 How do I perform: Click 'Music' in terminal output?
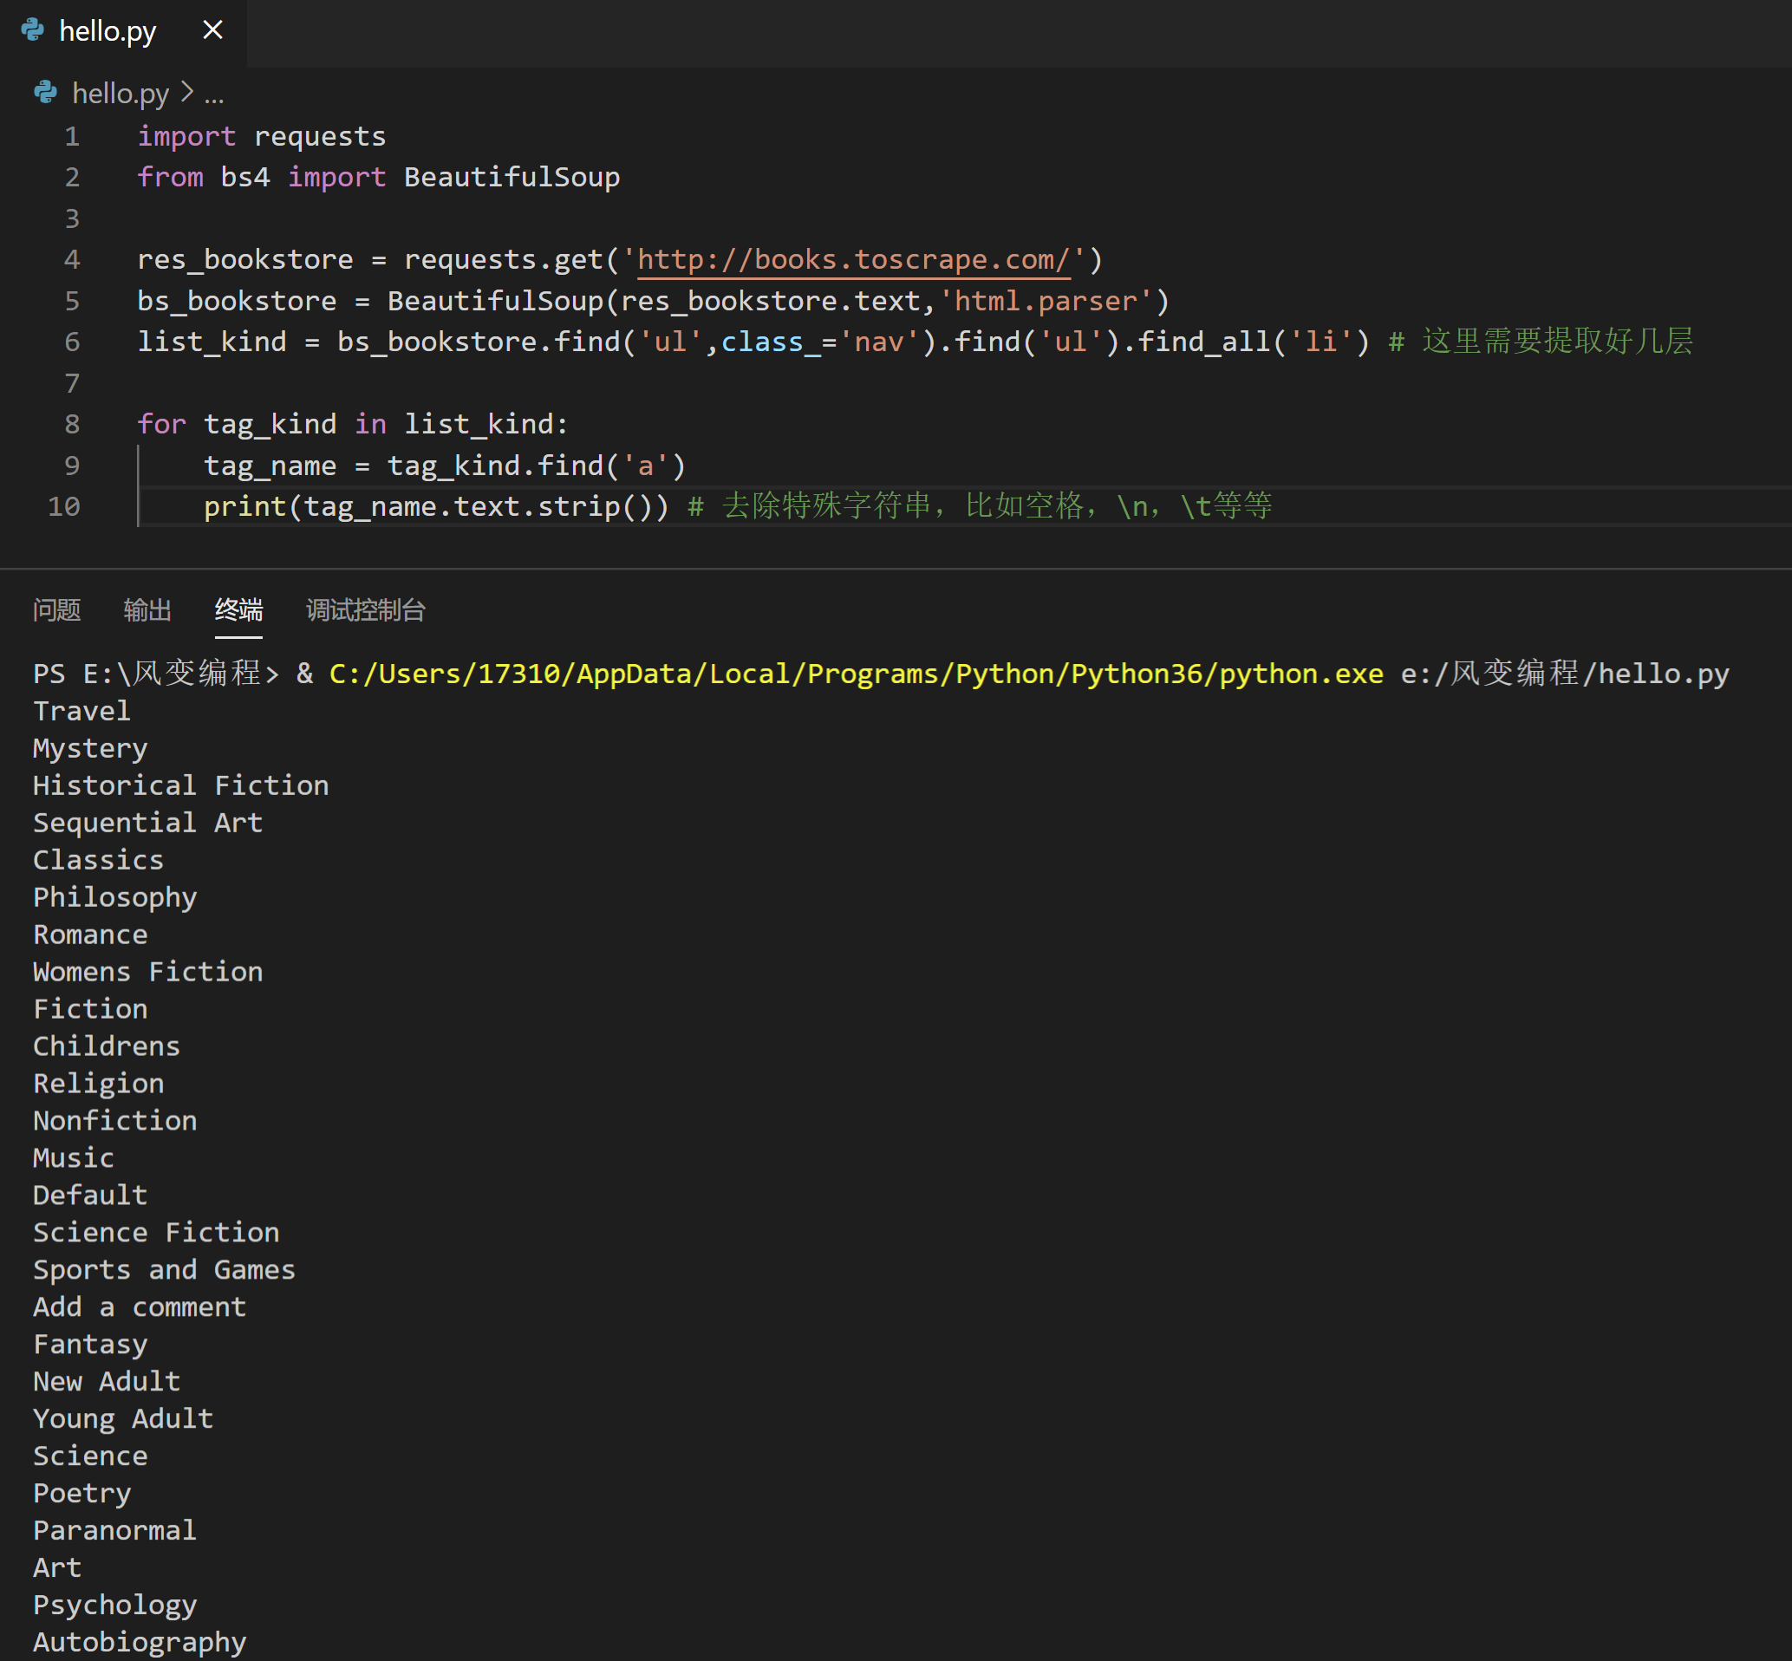tap(74, 1157)
